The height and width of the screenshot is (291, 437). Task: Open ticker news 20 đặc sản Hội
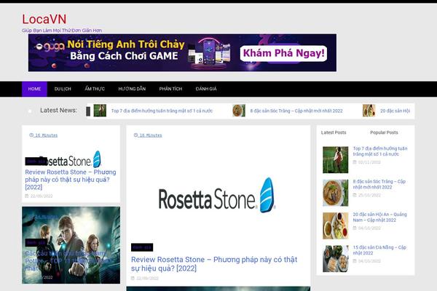tap(395, 111)
